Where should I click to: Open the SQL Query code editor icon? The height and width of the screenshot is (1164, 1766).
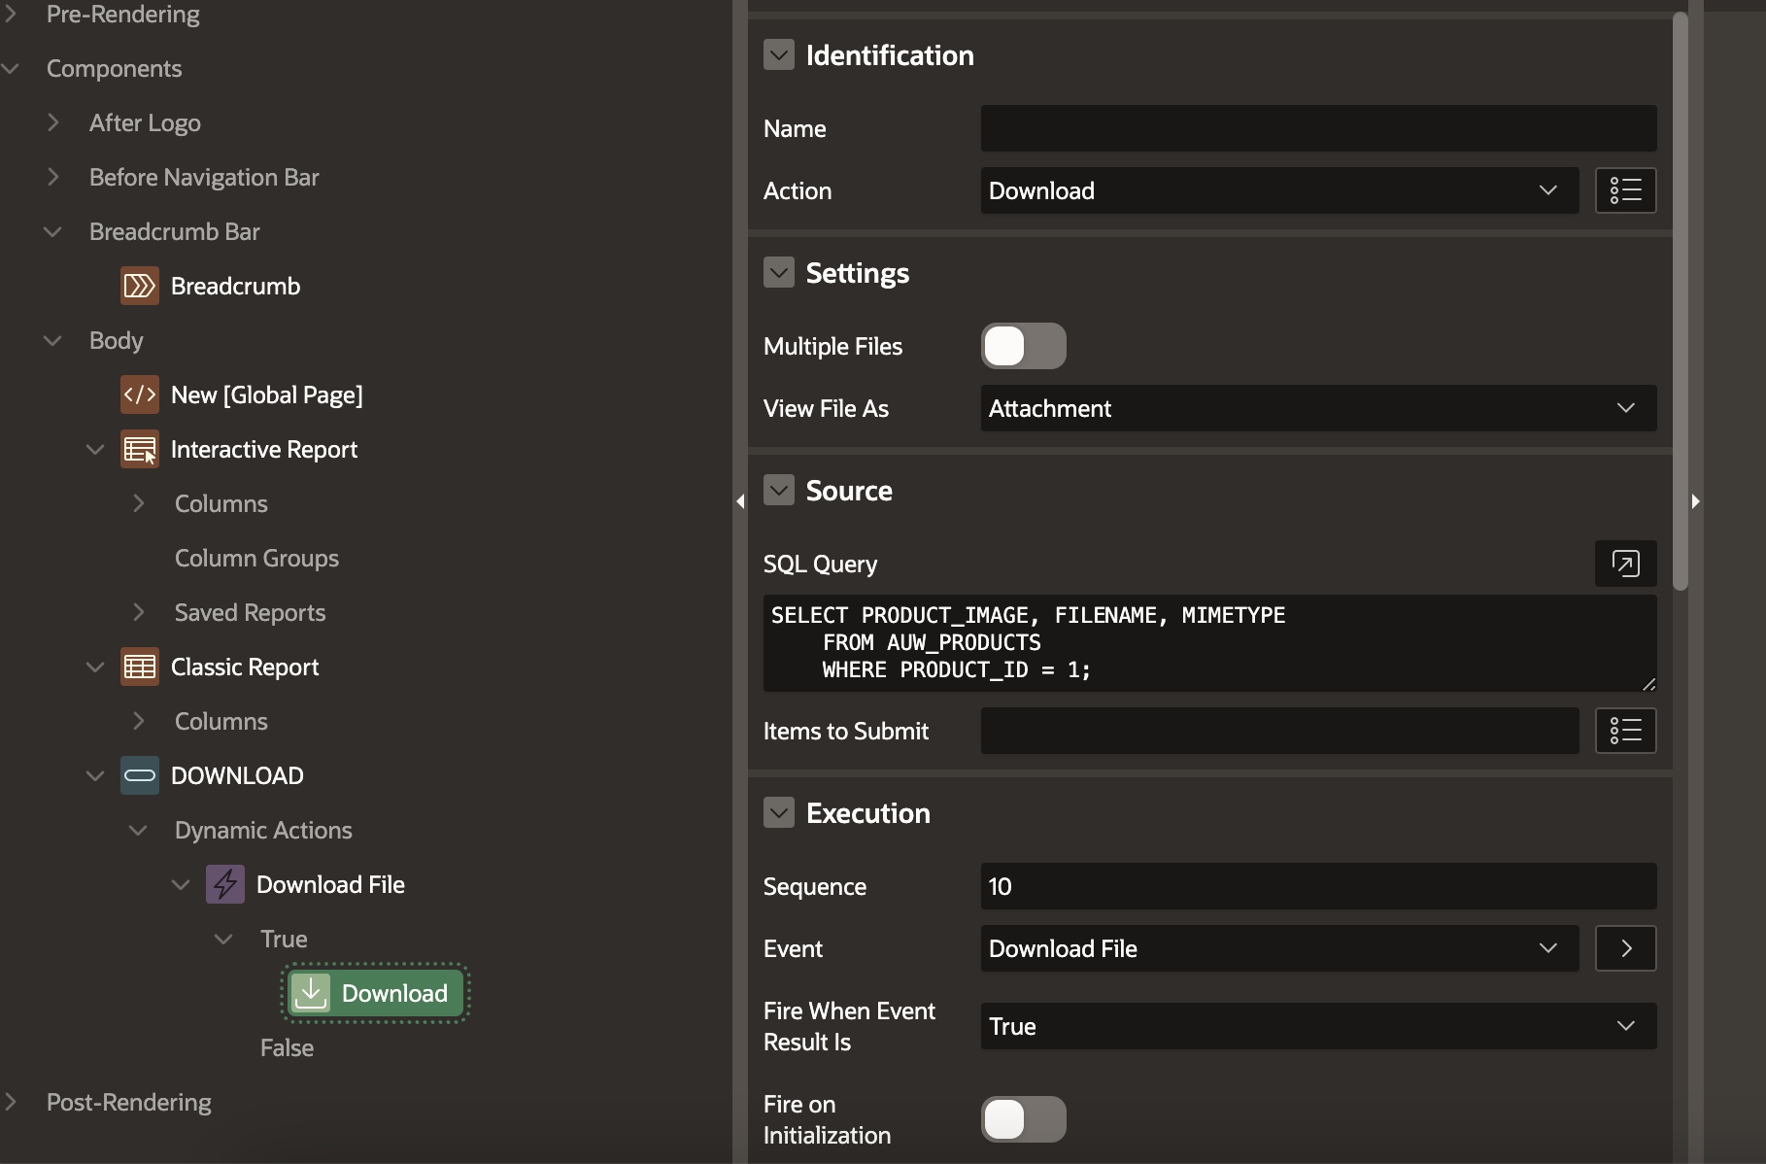[1625, 564]
